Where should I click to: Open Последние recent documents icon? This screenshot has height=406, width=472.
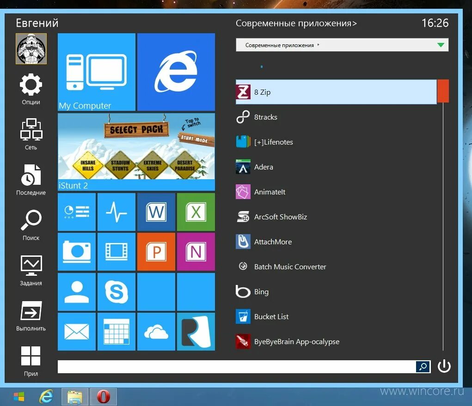(x=31, y=175)
